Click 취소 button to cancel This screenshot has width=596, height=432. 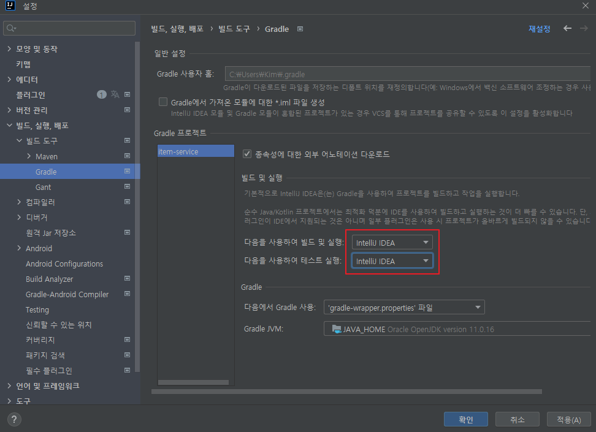point(518,420)
